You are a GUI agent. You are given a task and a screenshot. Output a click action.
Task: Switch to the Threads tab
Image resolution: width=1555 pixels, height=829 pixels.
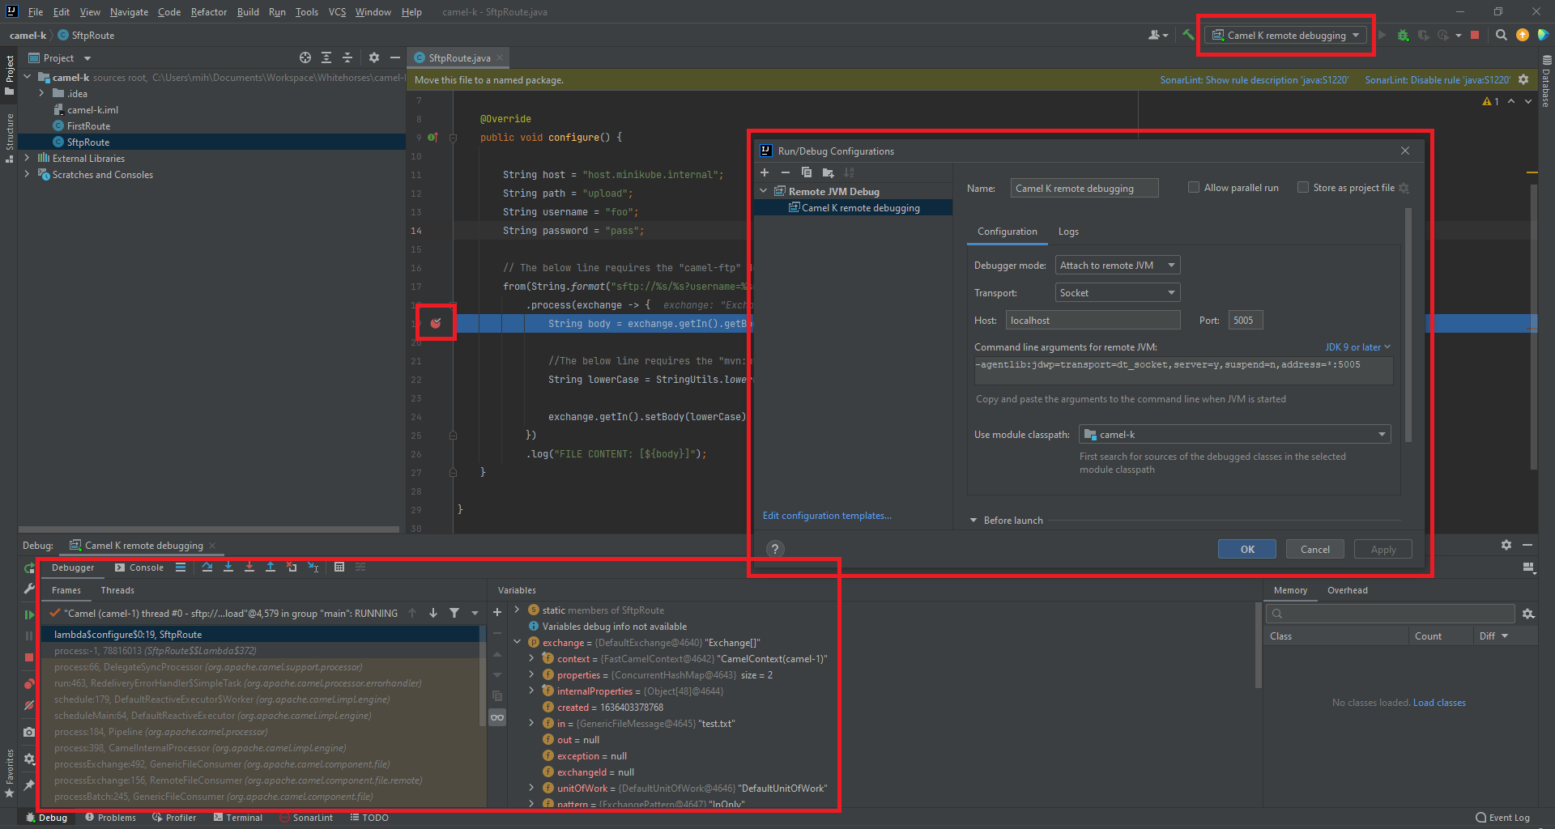point(117,590)
